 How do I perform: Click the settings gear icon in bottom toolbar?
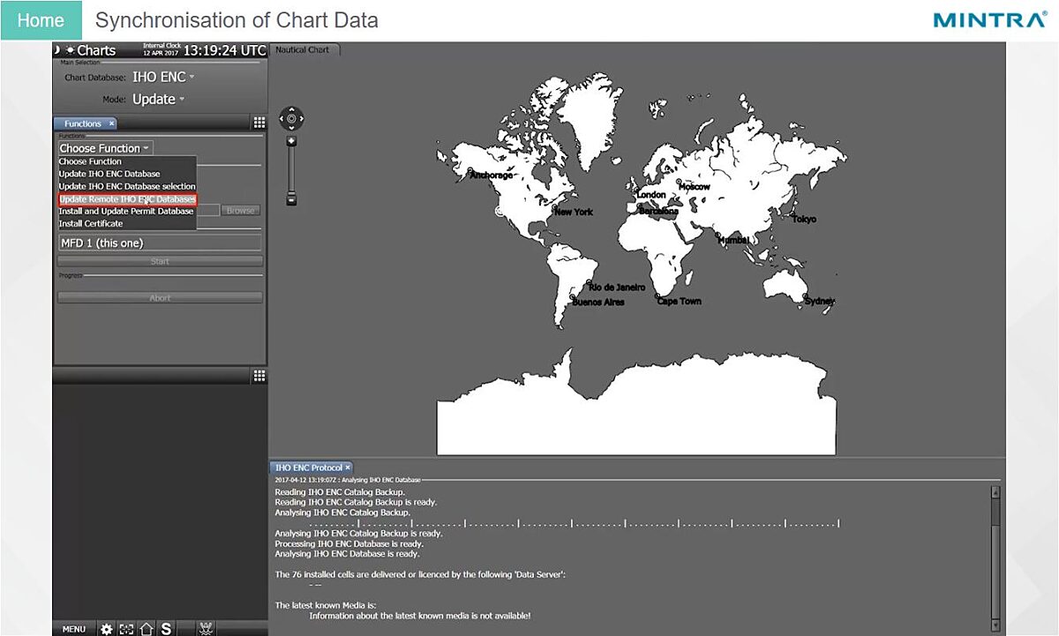pos(107,629)
